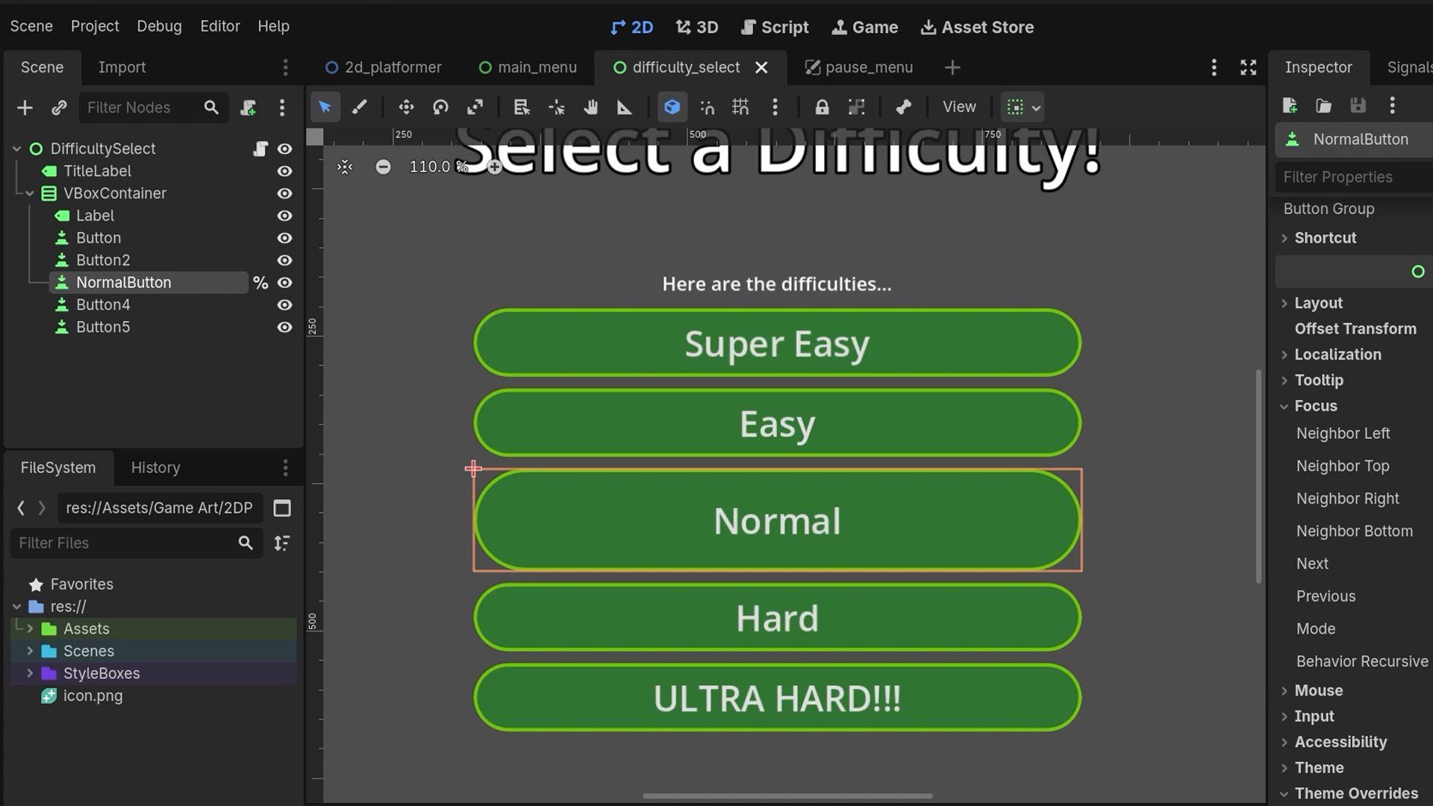Center view icon in viewport corner
The image size is (1433, 806).
[345, 166]
